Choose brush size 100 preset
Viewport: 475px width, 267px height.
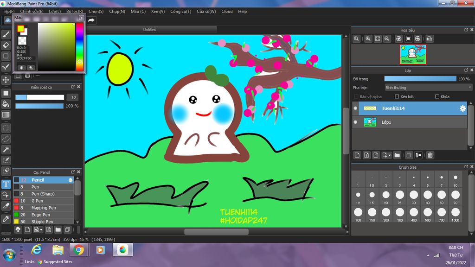pos(358,214)
